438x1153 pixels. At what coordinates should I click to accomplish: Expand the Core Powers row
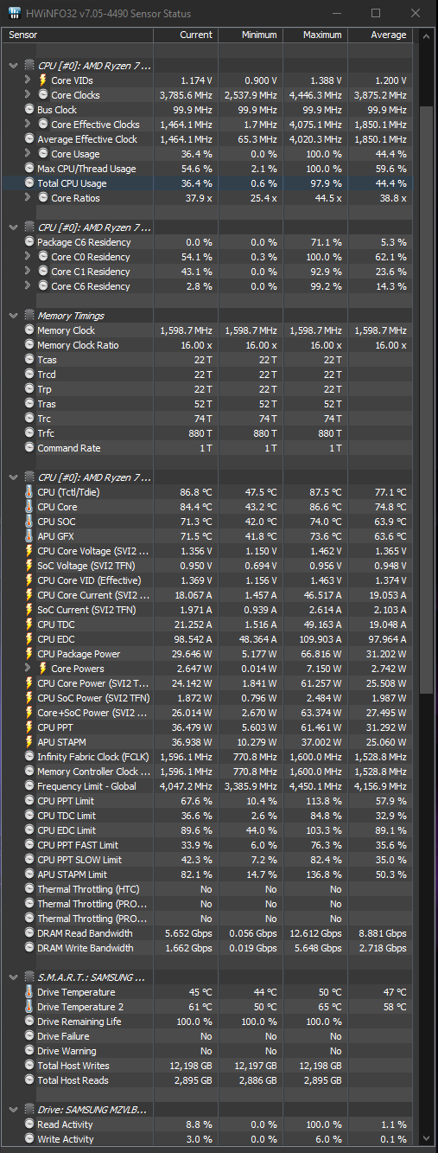29,669
